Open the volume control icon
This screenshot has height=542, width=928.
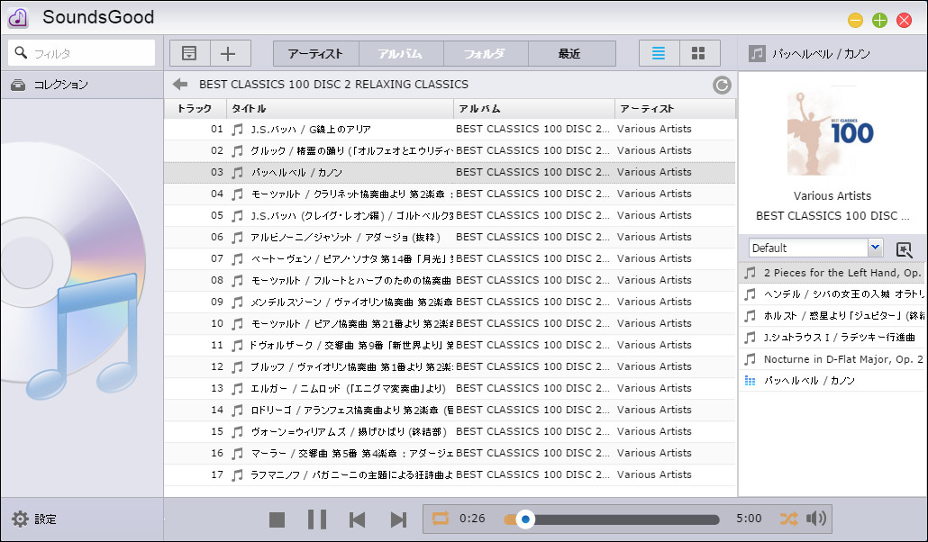[816, 519]
